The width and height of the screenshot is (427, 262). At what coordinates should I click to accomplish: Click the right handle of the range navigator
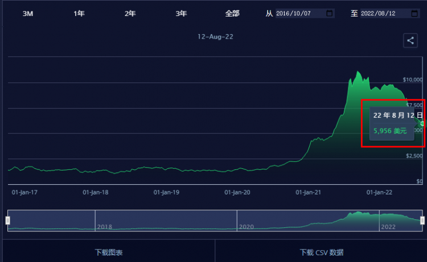[x=422, y=220]
